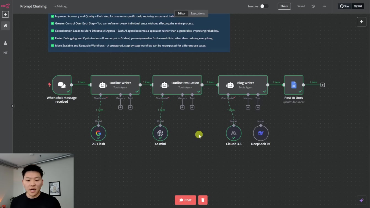Select the 4o mini model node

point(160,133)
